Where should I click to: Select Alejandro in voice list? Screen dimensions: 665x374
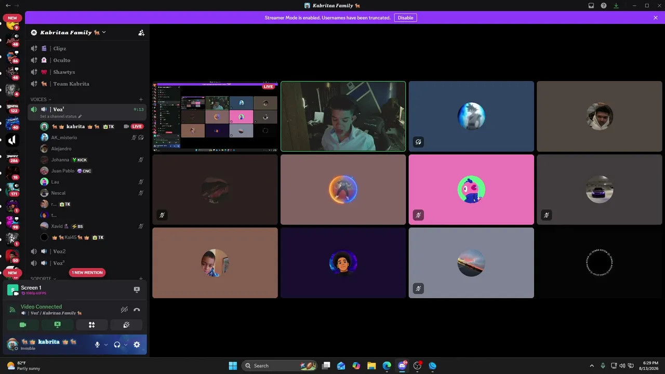[x=92, y=149]
